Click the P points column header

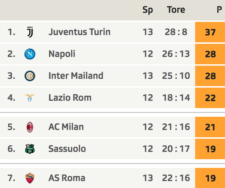(x=219, y=10)
